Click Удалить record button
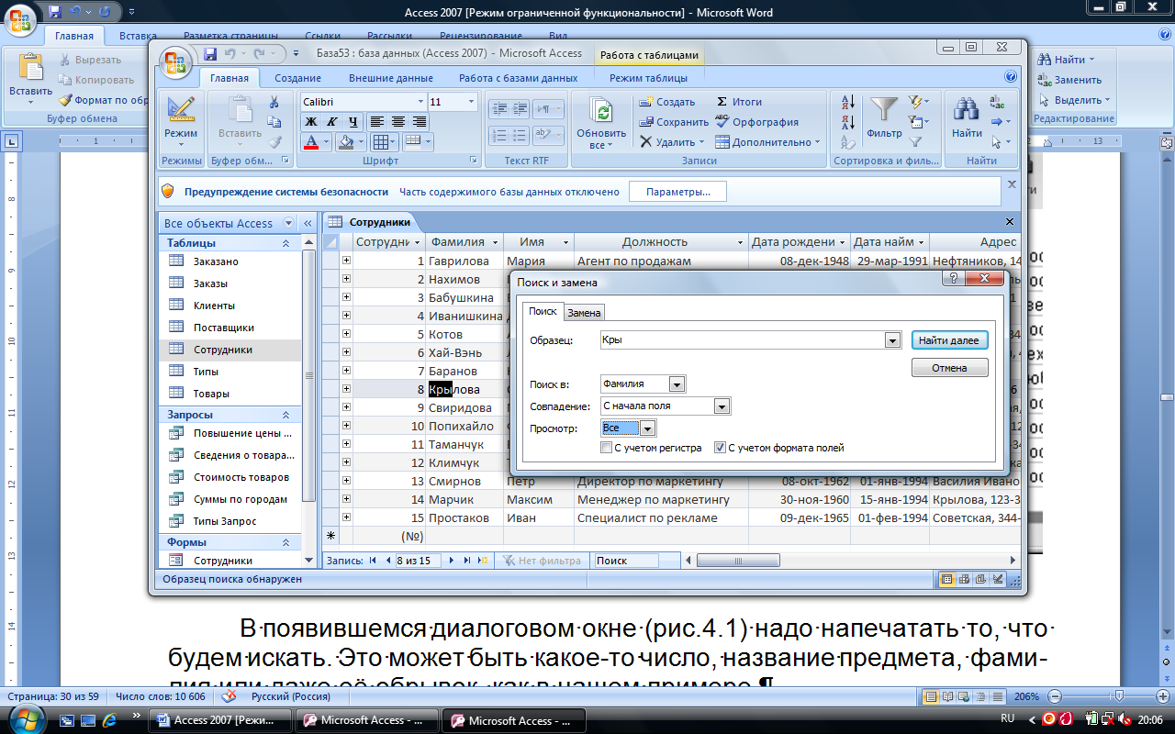The width and height of the screenshot is (1175, 734). pos(671,142)
